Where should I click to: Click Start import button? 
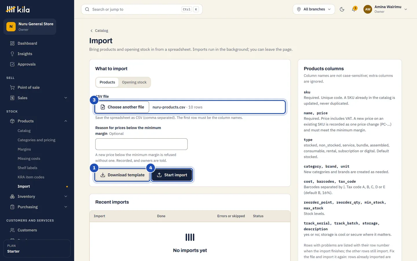172,175
